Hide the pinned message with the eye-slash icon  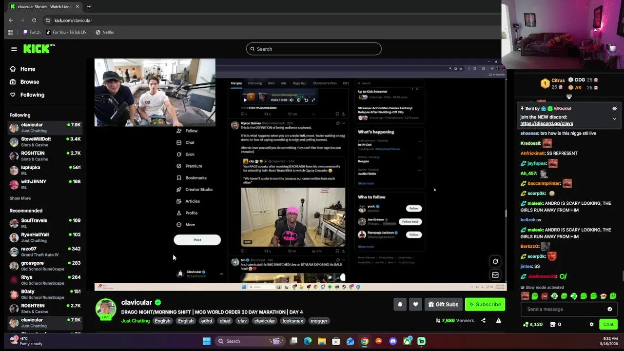tap(614, 109)
